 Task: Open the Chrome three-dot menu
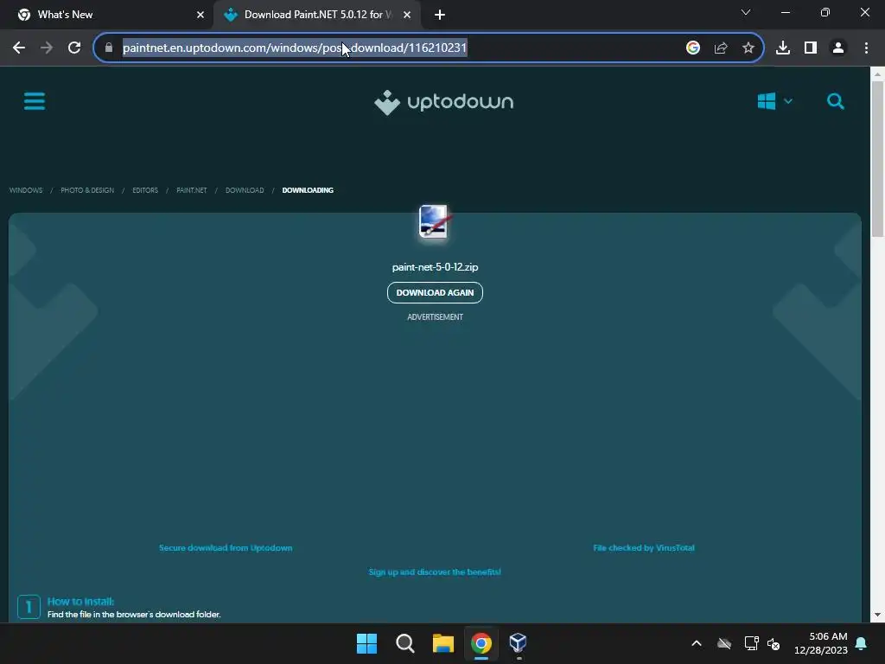(x=866, y=48)
